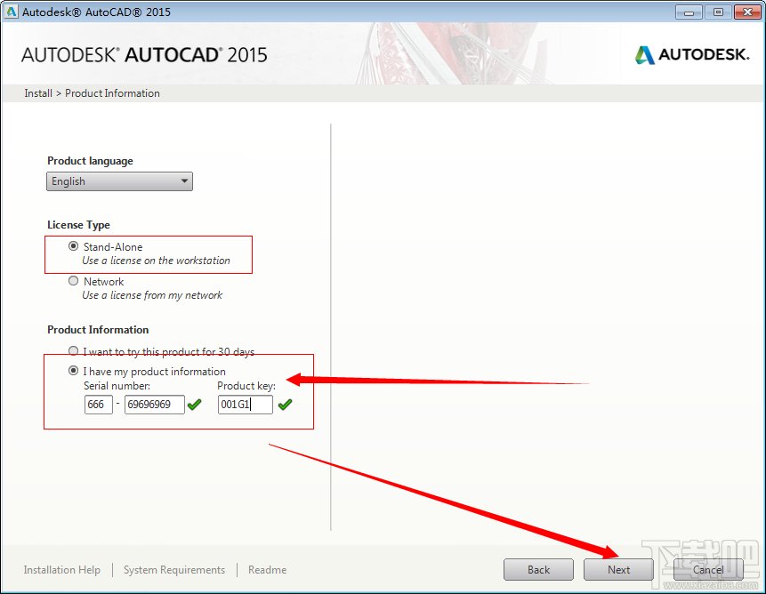Open Installation Help
This screenshot has height=594, width=766.
[61, 569]
